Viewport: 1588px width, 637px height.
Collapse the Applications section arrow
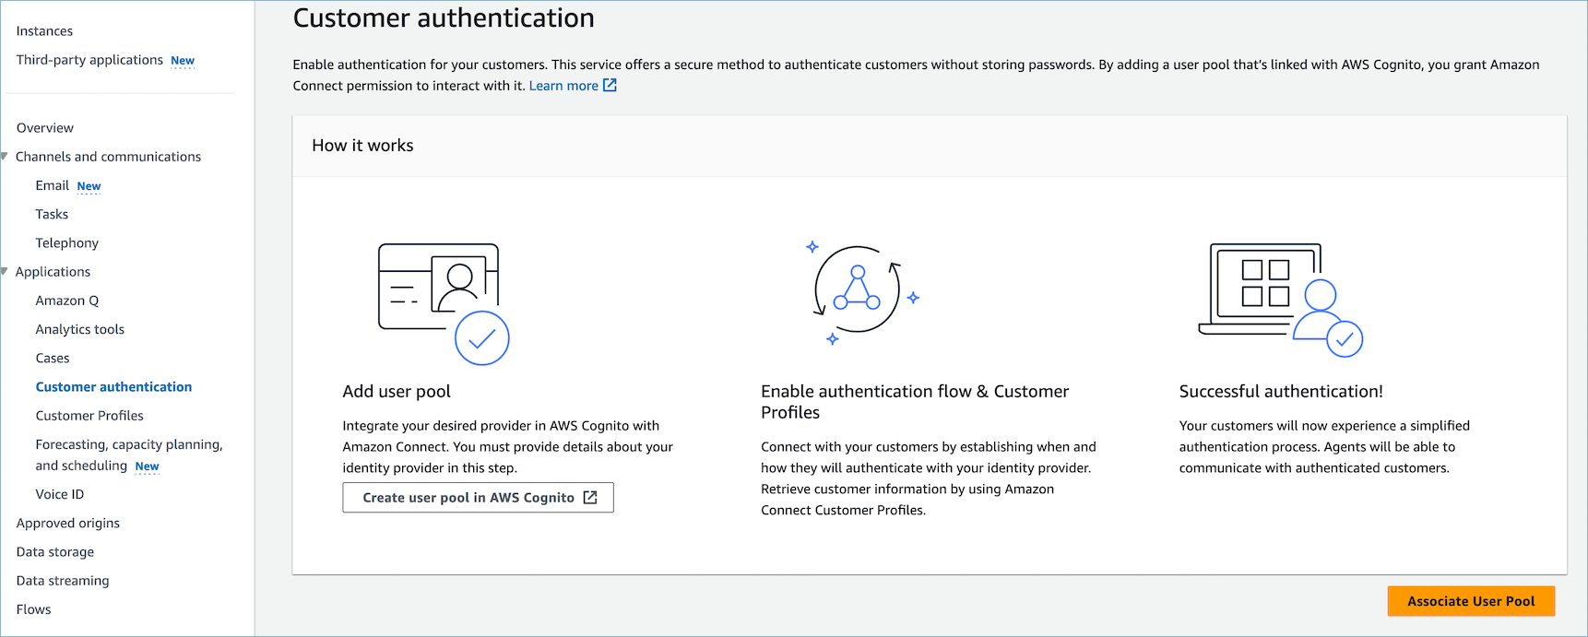click(5, 272)
